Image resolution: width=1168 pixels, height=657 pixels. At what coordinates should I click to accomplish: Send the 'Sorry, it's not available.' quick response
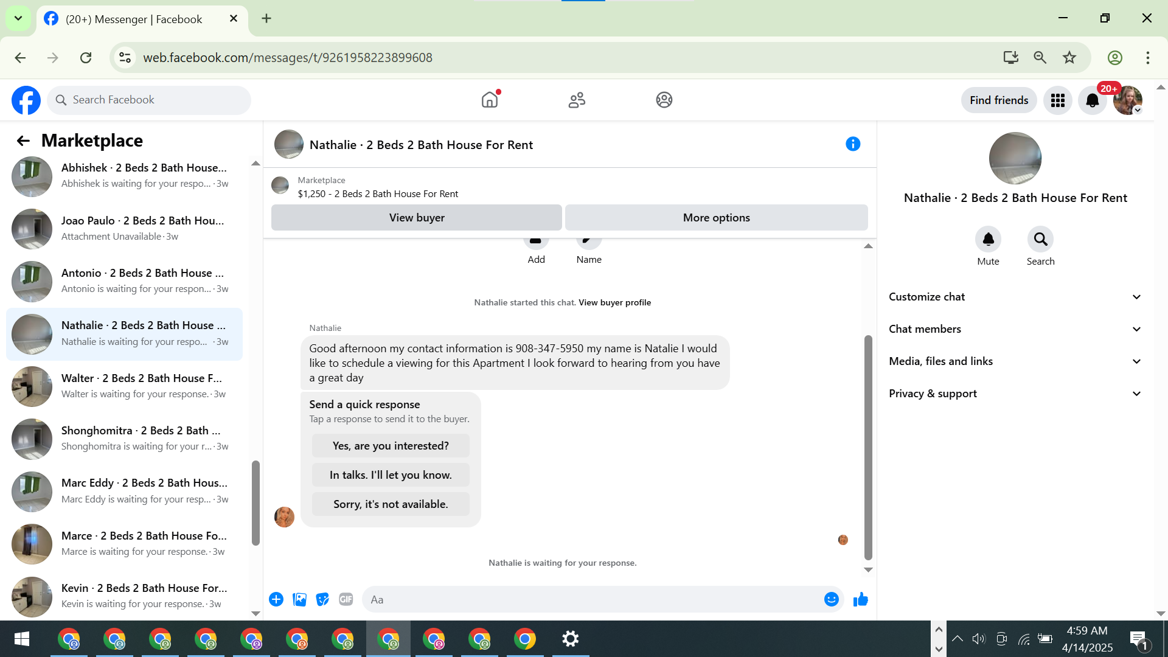tap(391, 504)
